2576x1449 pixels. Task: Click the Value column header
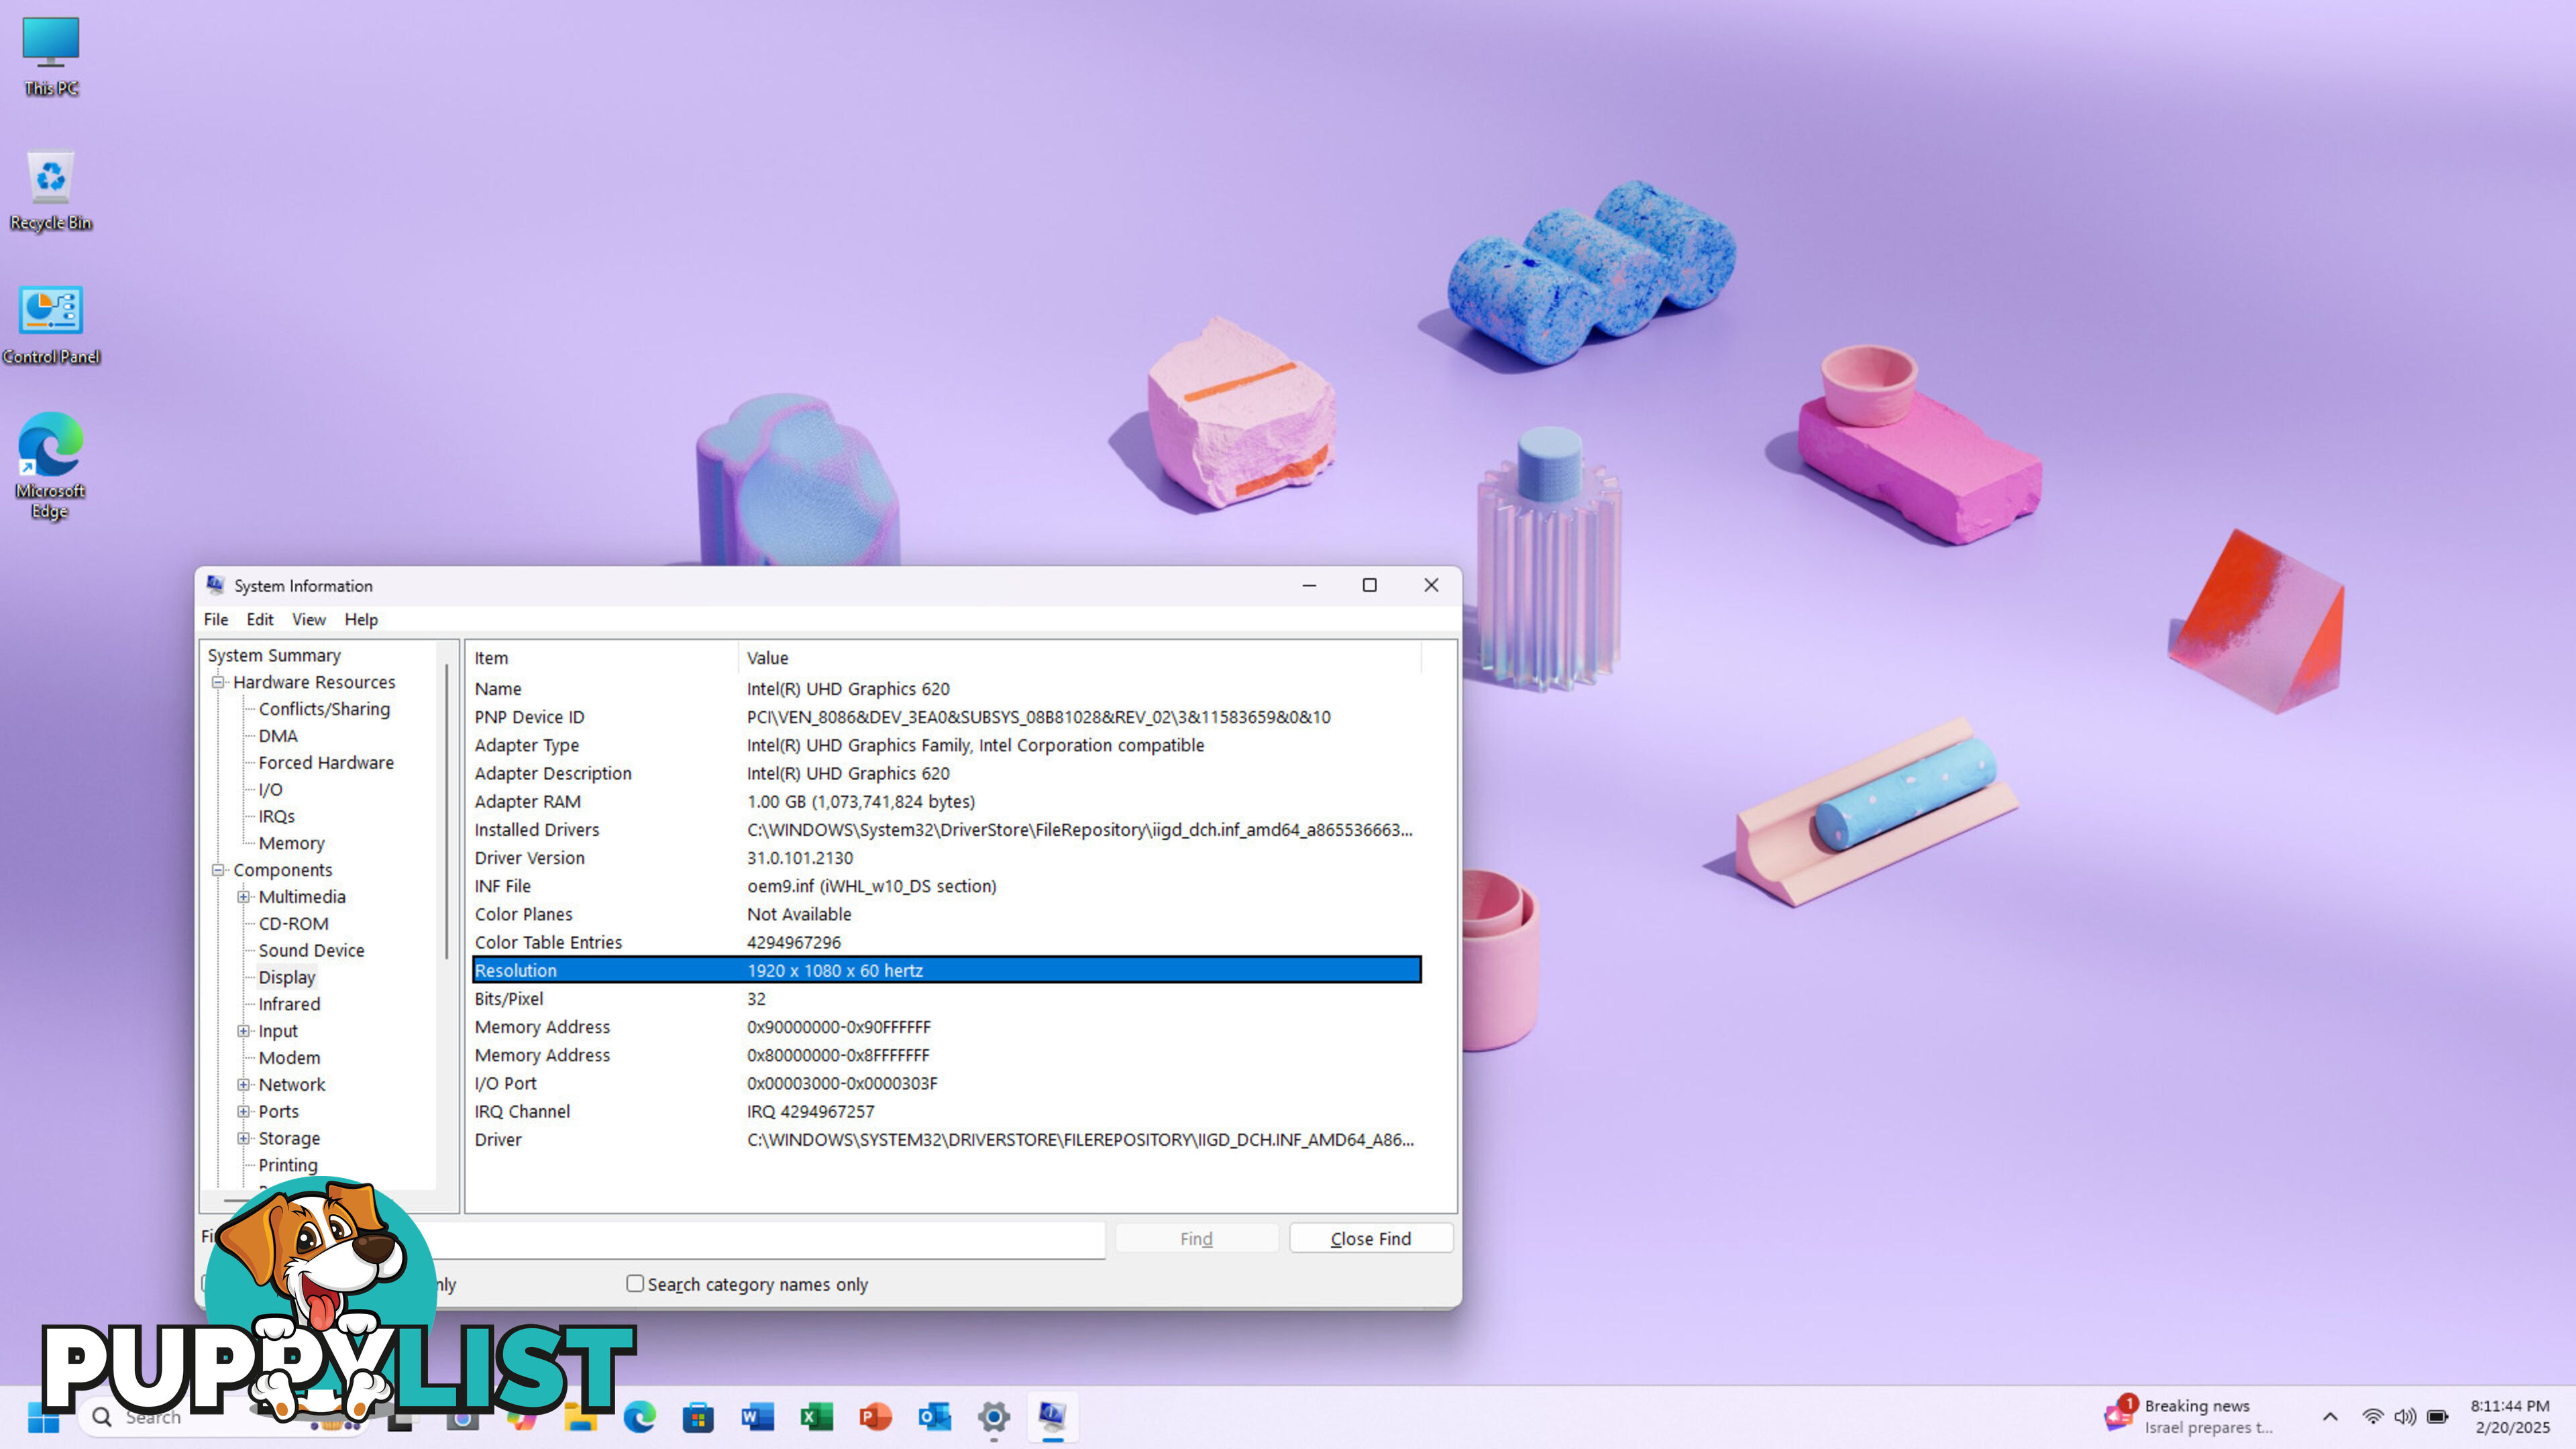coord(1080,658)
